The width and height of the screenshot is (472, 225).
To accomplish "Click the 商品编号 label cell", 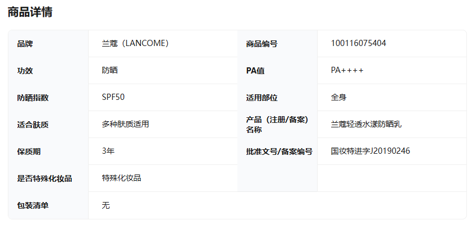I will tap(262, 44).
